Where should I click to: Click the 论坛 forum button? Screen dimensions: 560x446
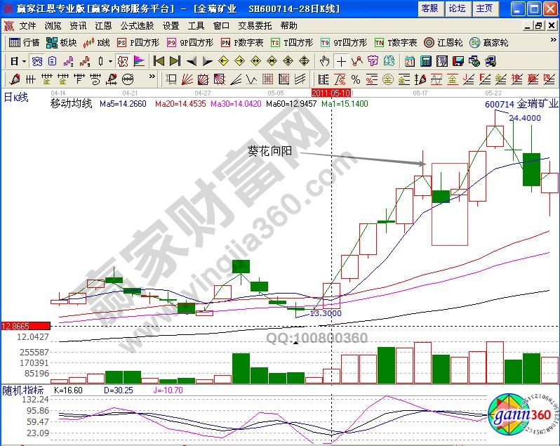coord(457,8)
